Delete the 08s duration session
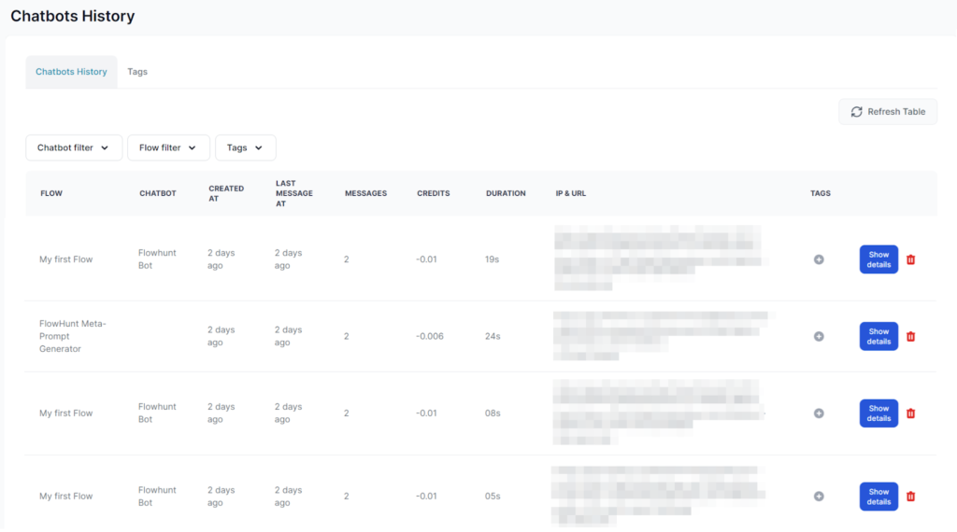The width and height of the screenshot is (957, 532). point(911,413)
